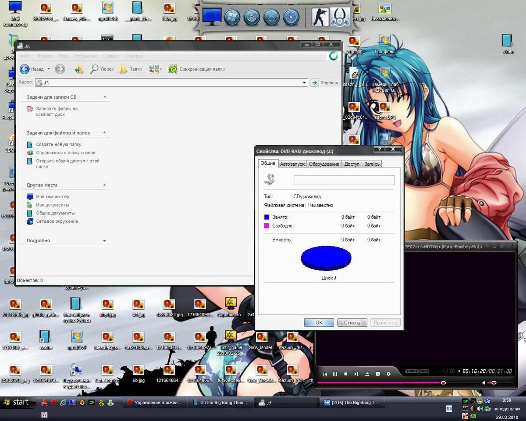This screenshot has height=421, width=526.
Task: Click the Back (Назад) arrow icon
Action: click(25, 69)
